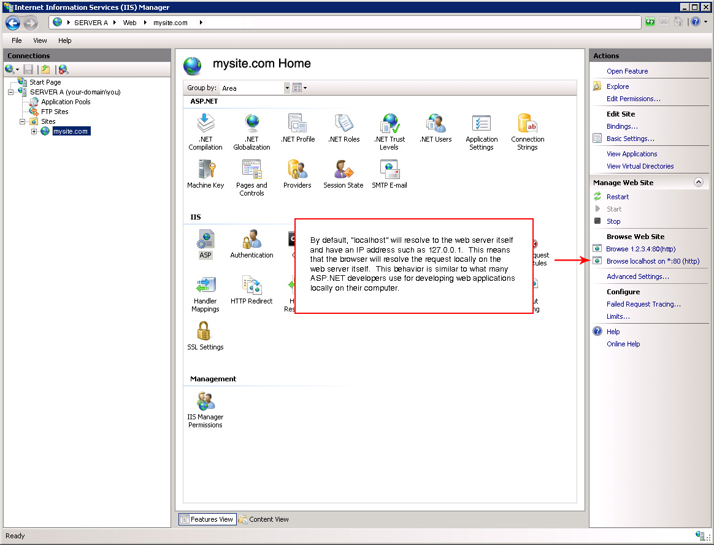Click View Virtual Directories link

tap(640, 167)
